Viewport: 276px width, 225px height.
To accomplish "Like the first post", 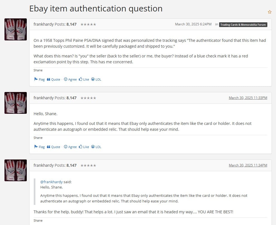I will 84,79.
